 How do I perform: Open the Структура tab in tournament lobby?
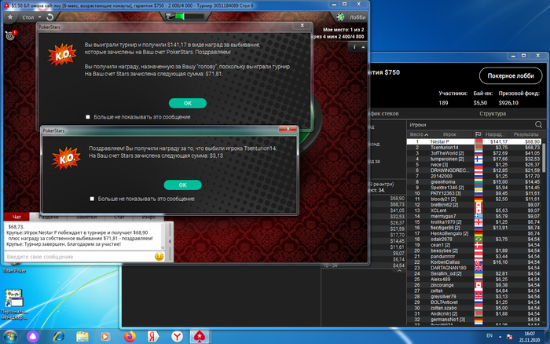pyautogui.click(x=493, y=114)
